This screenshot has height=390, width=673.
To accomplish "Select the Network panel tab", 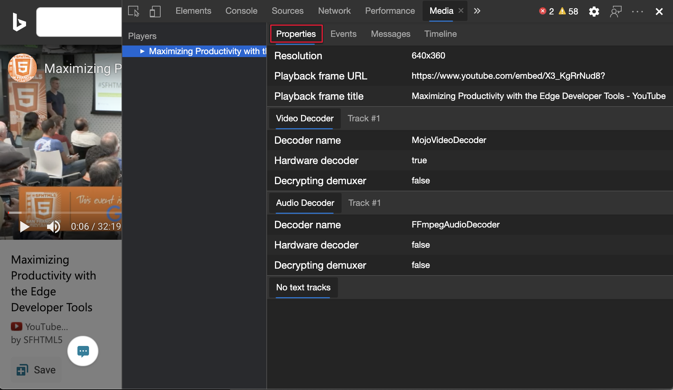I will pos(334,11).
